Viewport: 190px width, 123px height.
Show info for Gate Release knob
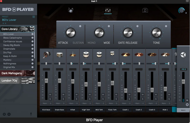(x=137, y=26)
